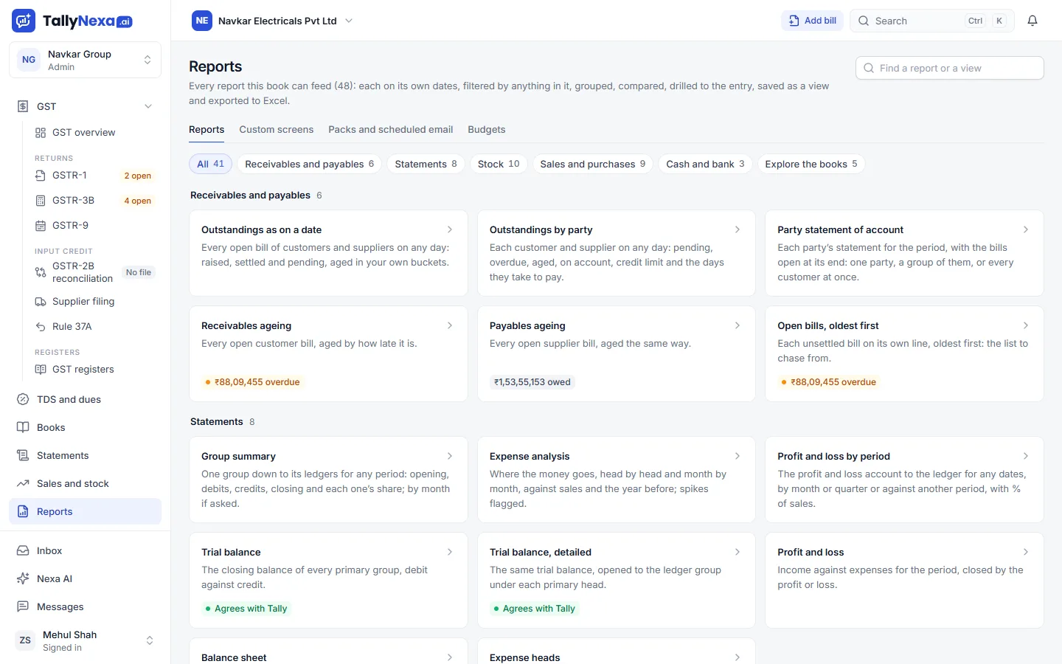1062x664 pixels.
Task: Click the TDS and dues icon
Action: pyautogui.click(x=23, y=400)
